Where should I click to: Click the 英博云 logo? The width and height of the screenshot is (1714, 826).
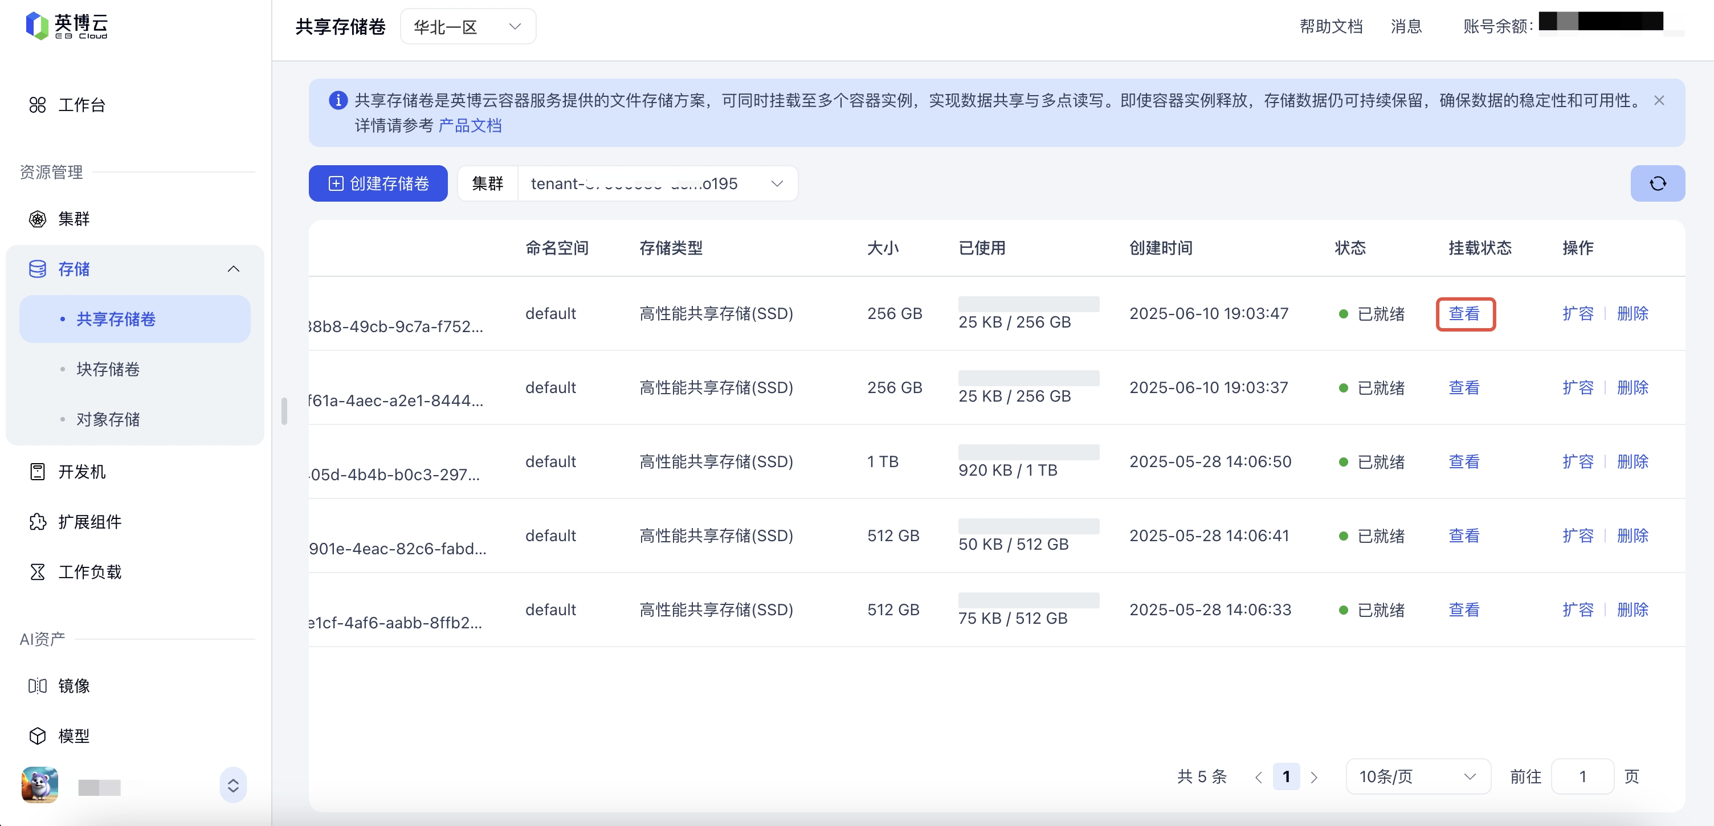[67, 26]
